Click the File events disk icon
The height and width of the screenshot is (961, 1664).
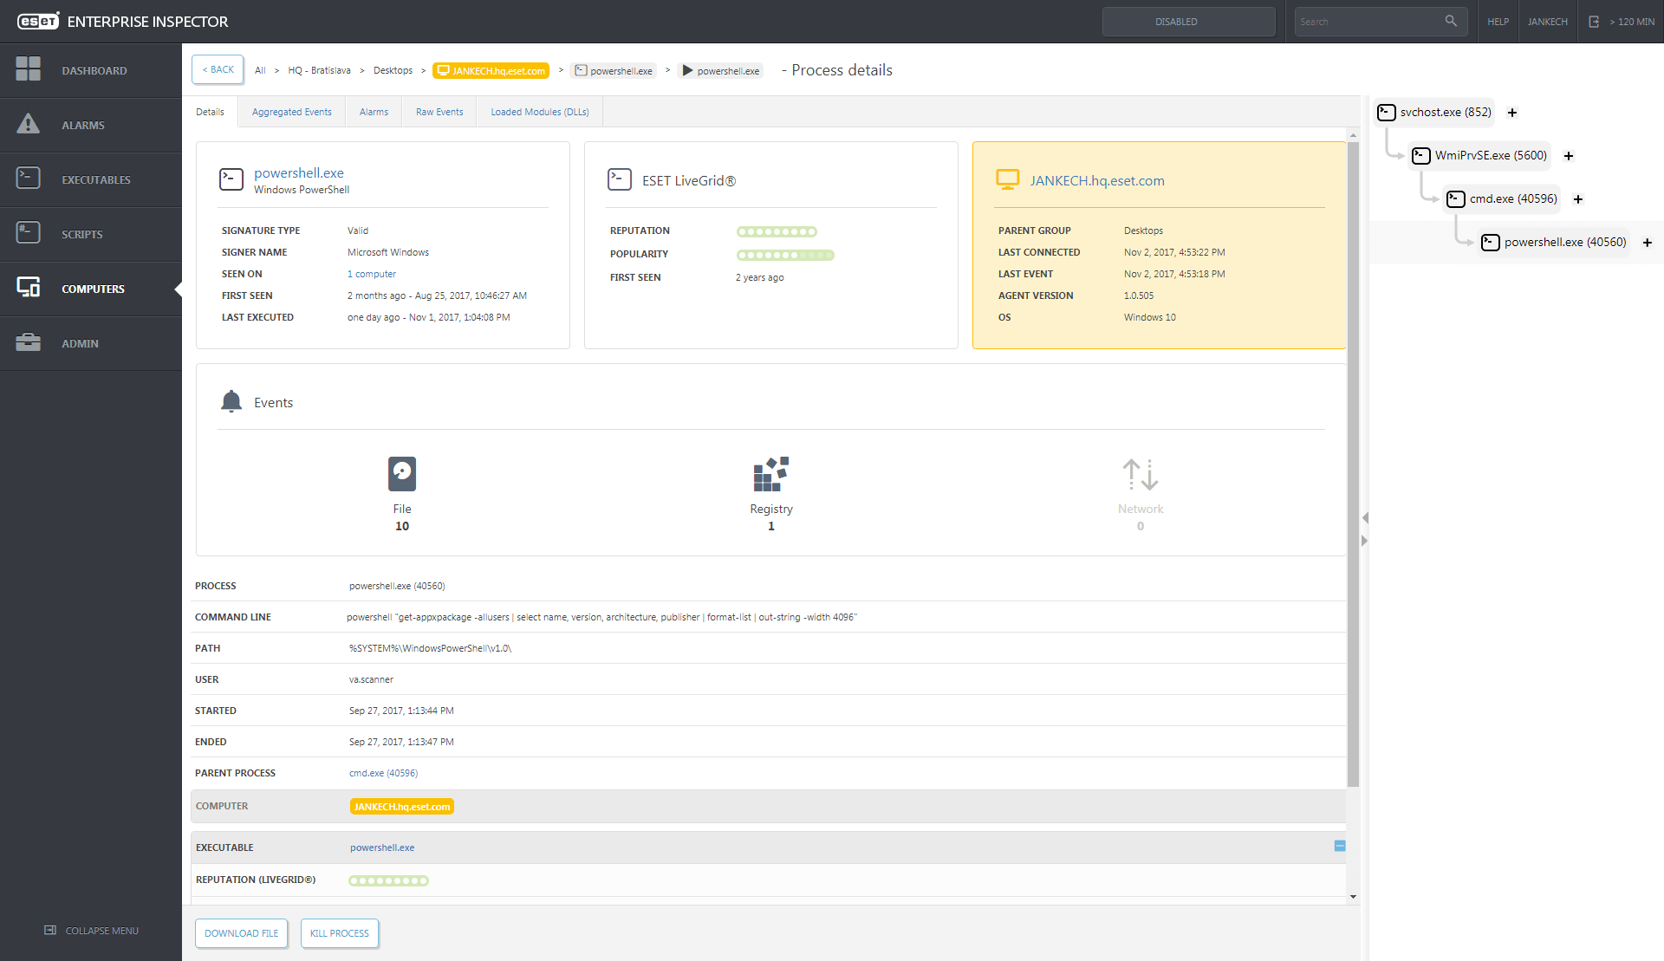402,474
